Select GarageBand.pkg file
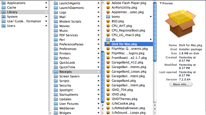 [x=129, y=80]
